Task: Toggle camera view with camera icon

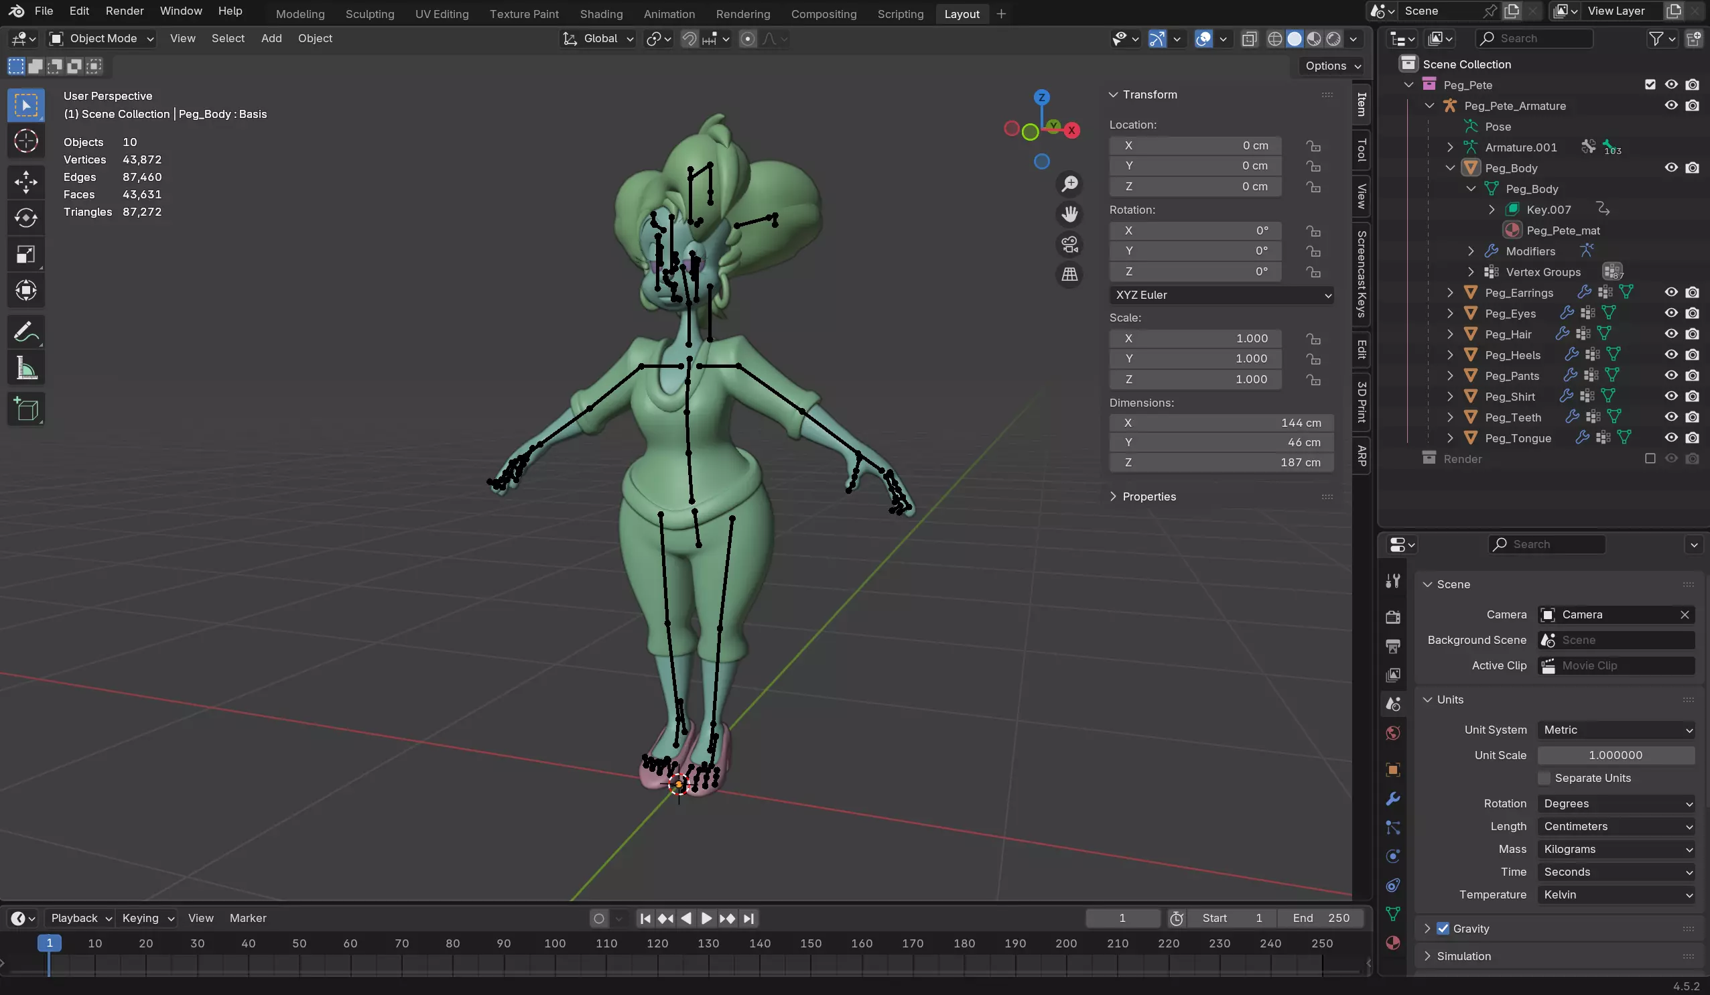Action: [x=1069, y=245]
